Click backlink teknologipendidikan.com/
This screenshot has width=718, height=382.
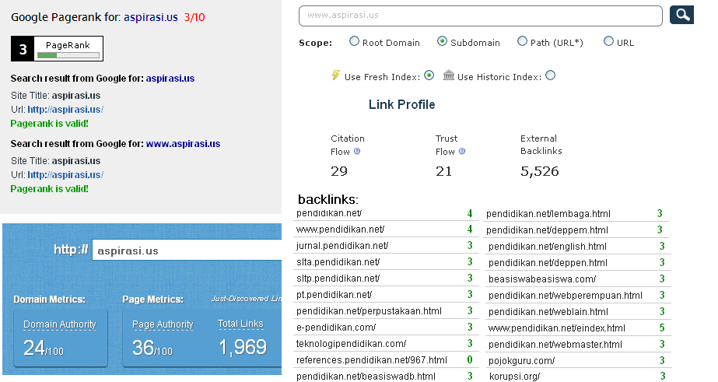pos(351,344)
